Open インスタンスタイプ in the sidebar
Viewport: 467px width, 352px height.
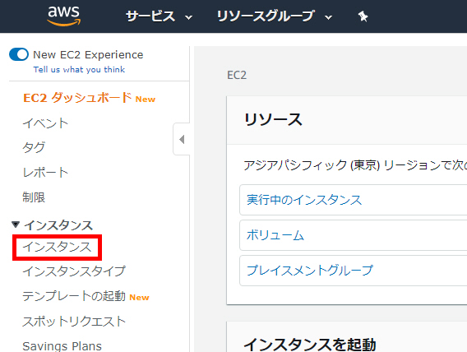(x=74, y=271)
